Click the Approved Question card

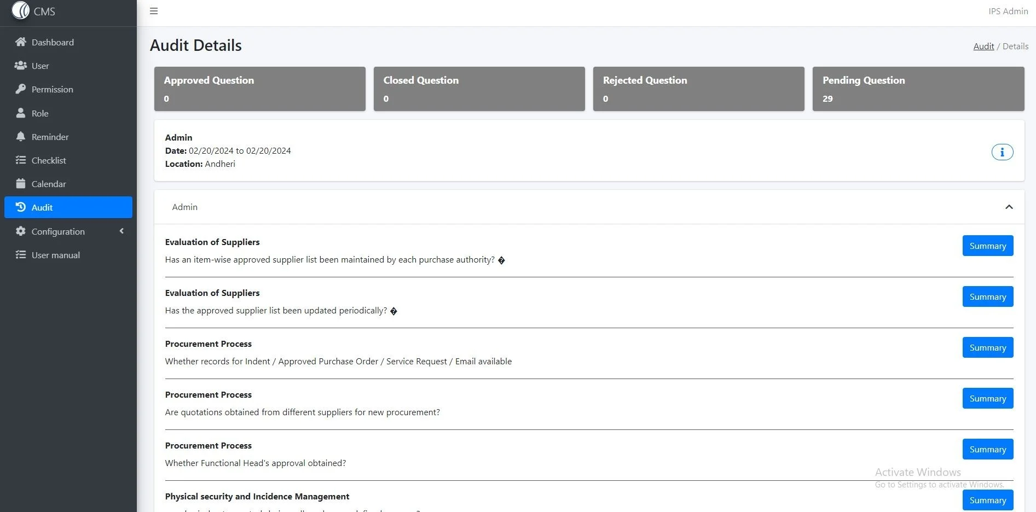pos(259,89)
